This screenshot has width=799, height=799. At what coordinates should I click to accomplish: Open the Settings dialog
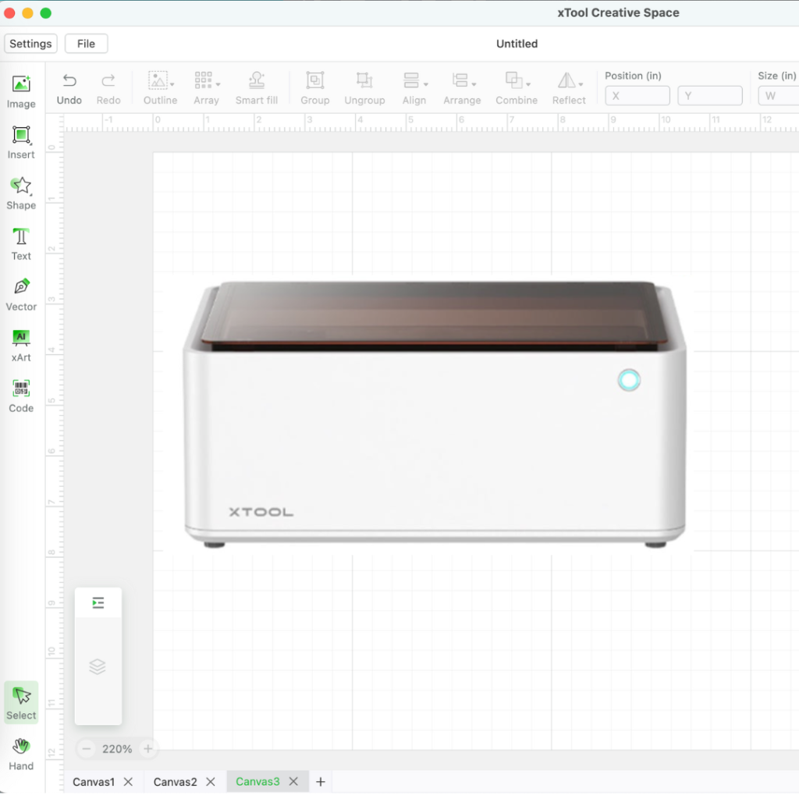pos(30,43)
